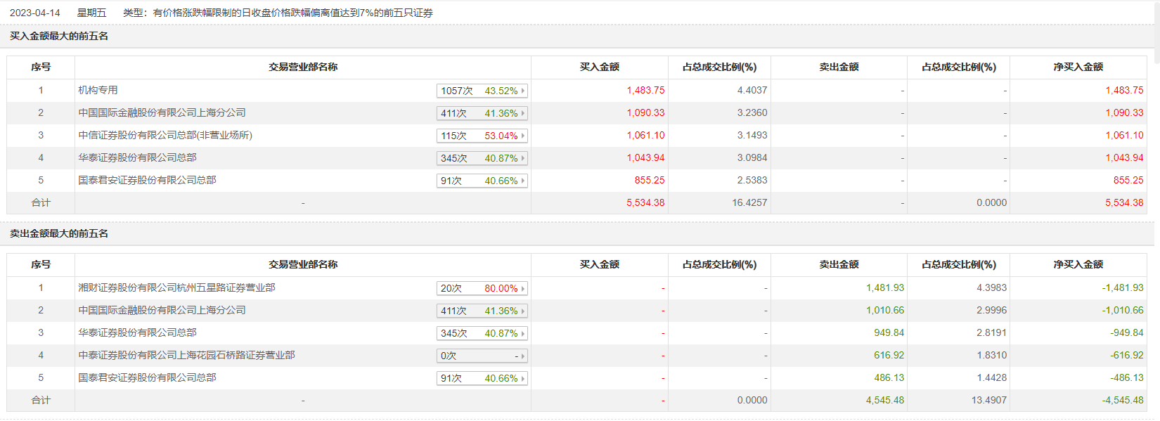The height and width of the screenshot is (421, 1160).
Task: Click 华泰证券股份有限公司总部 in the buy table
Action: [137, 158]
